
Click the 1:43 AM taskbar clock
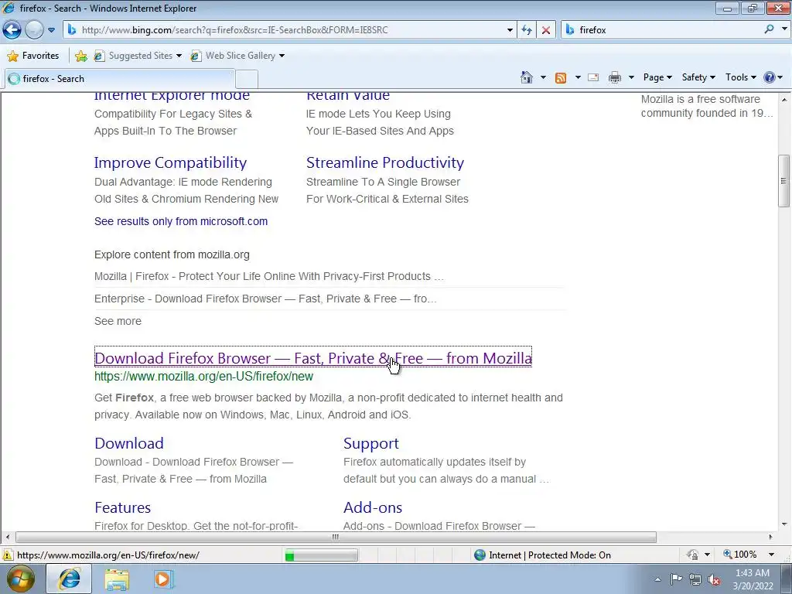click(753, 579)
